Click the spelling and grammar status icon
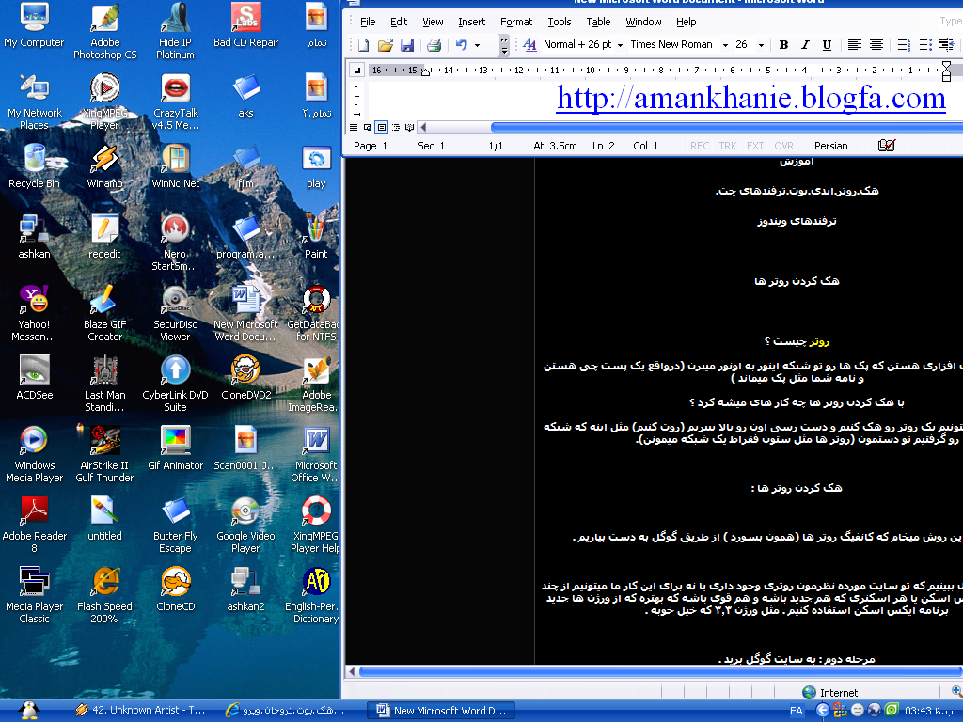 (886, 146)
